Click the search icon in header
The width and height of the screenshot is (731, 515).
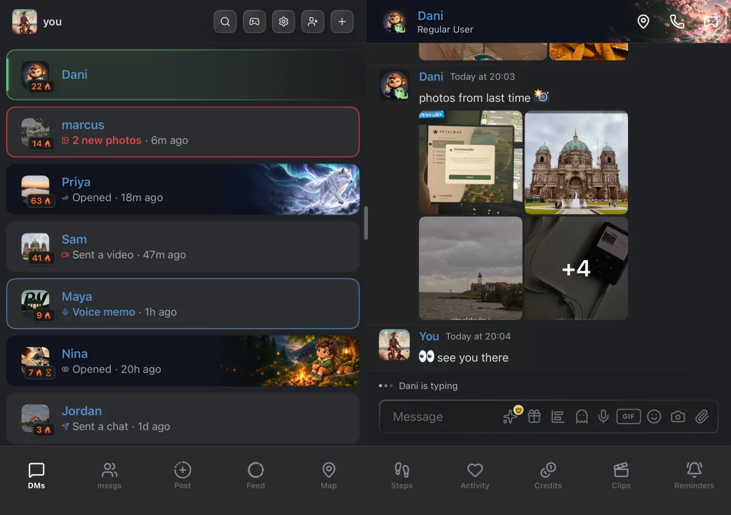225,22
